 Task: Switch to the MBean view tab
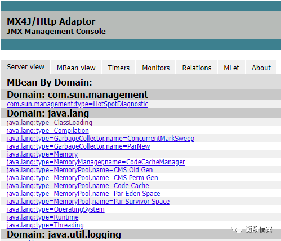[76, 68]
